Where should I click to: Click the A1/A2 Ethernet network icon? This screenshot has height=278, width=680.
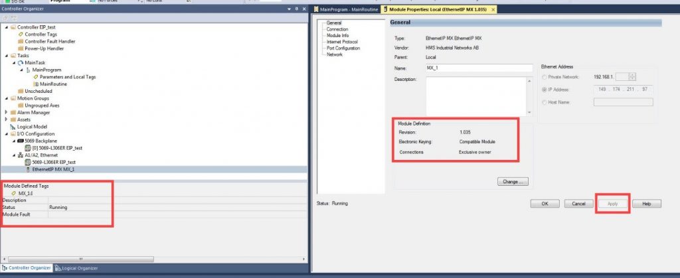21,155
